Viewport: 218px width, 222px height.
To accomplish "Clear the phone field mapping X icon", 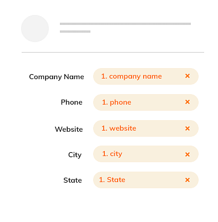I will tap(187, 102).
